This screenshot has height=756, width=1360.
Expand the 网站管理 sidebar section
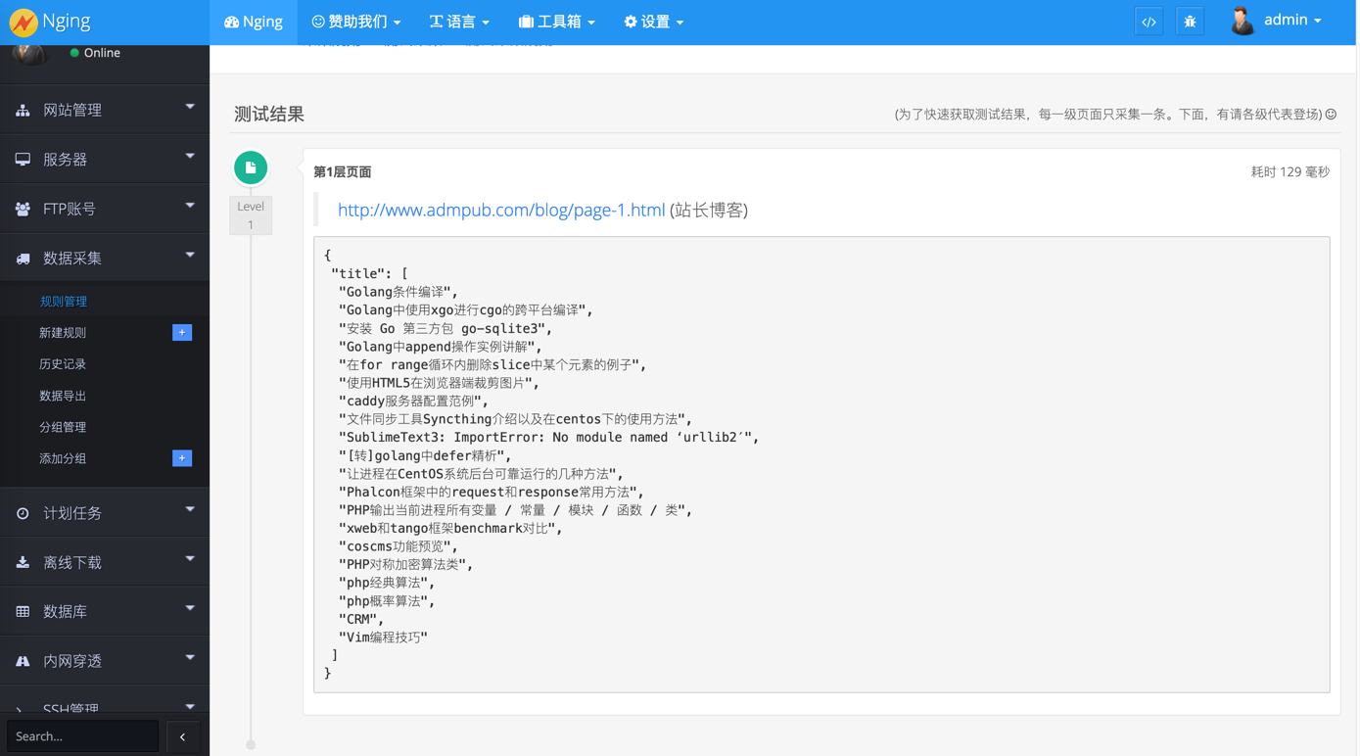(x=105, y=110)
